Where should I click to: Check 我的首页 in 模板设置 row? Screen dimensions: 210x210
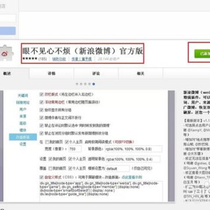[x=50, y=168]
